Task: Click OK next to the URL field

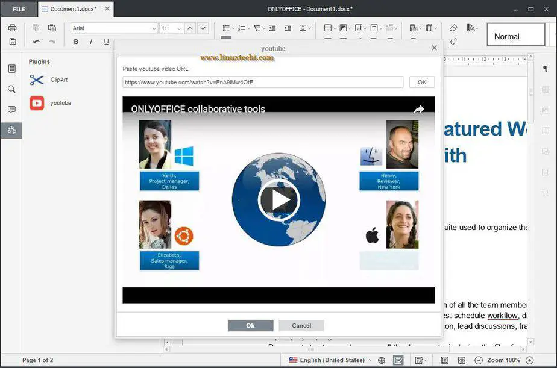Action: [x=422, y=82]
